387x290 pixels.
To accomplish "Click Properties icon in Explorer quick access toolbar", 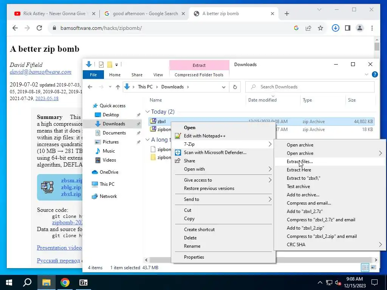I will (x=101, y=65).
